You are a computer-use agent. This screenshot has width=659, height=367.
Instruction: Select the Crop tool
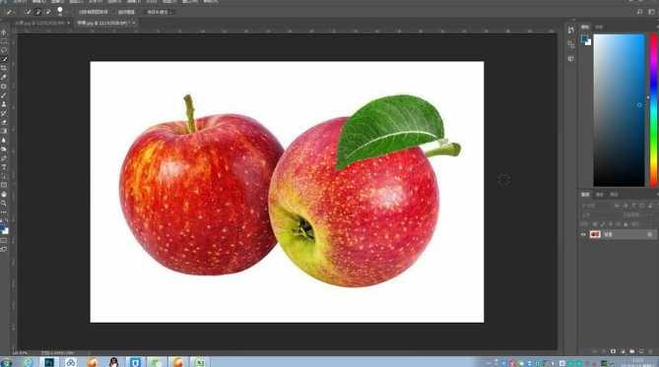4,68
